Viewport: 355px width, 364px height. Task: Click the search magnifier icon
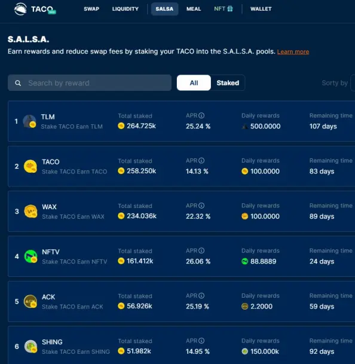18,83
